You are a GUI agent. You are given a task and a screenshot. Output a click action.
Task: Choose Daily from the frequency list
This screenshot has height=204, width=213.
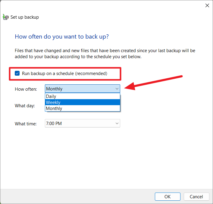click(83, 96)
